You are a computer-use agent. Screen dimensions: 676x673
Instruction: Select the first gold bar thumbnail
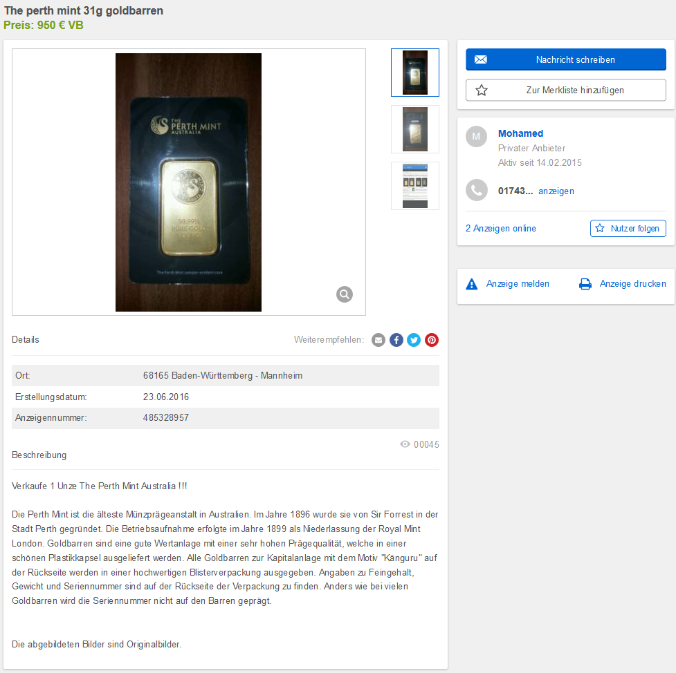click(x=414, y=73)
